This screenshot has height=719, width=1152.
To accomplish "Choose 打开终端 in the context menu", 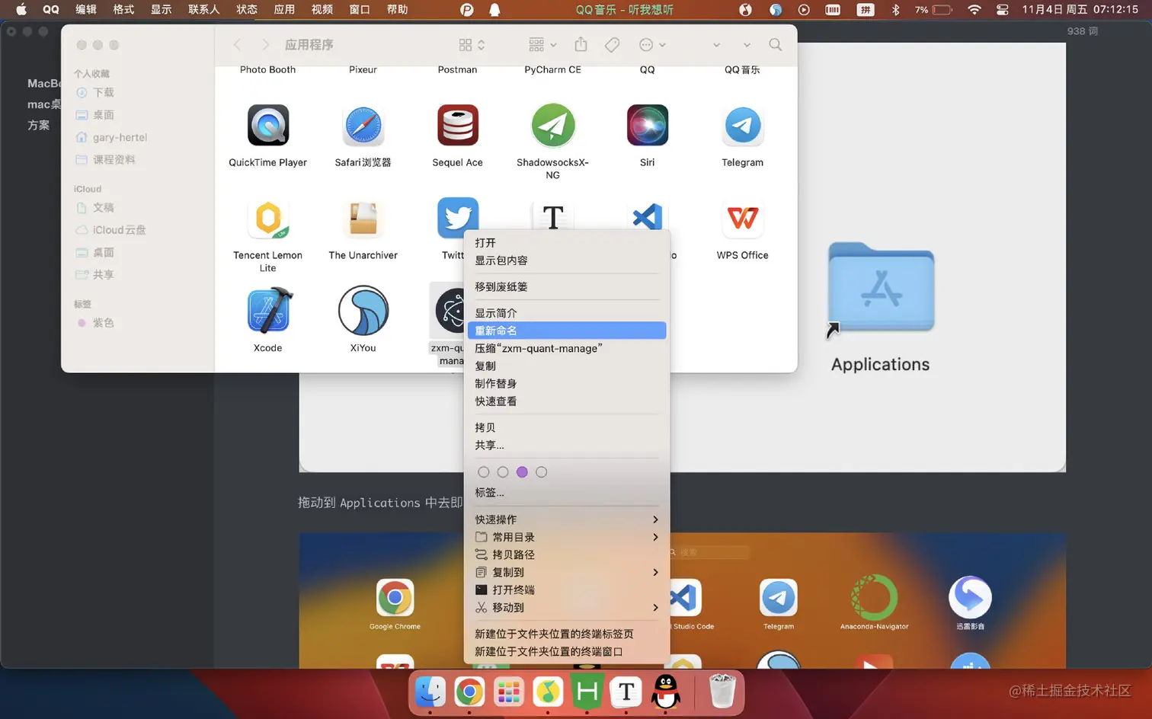I will (x=566, y=590).
